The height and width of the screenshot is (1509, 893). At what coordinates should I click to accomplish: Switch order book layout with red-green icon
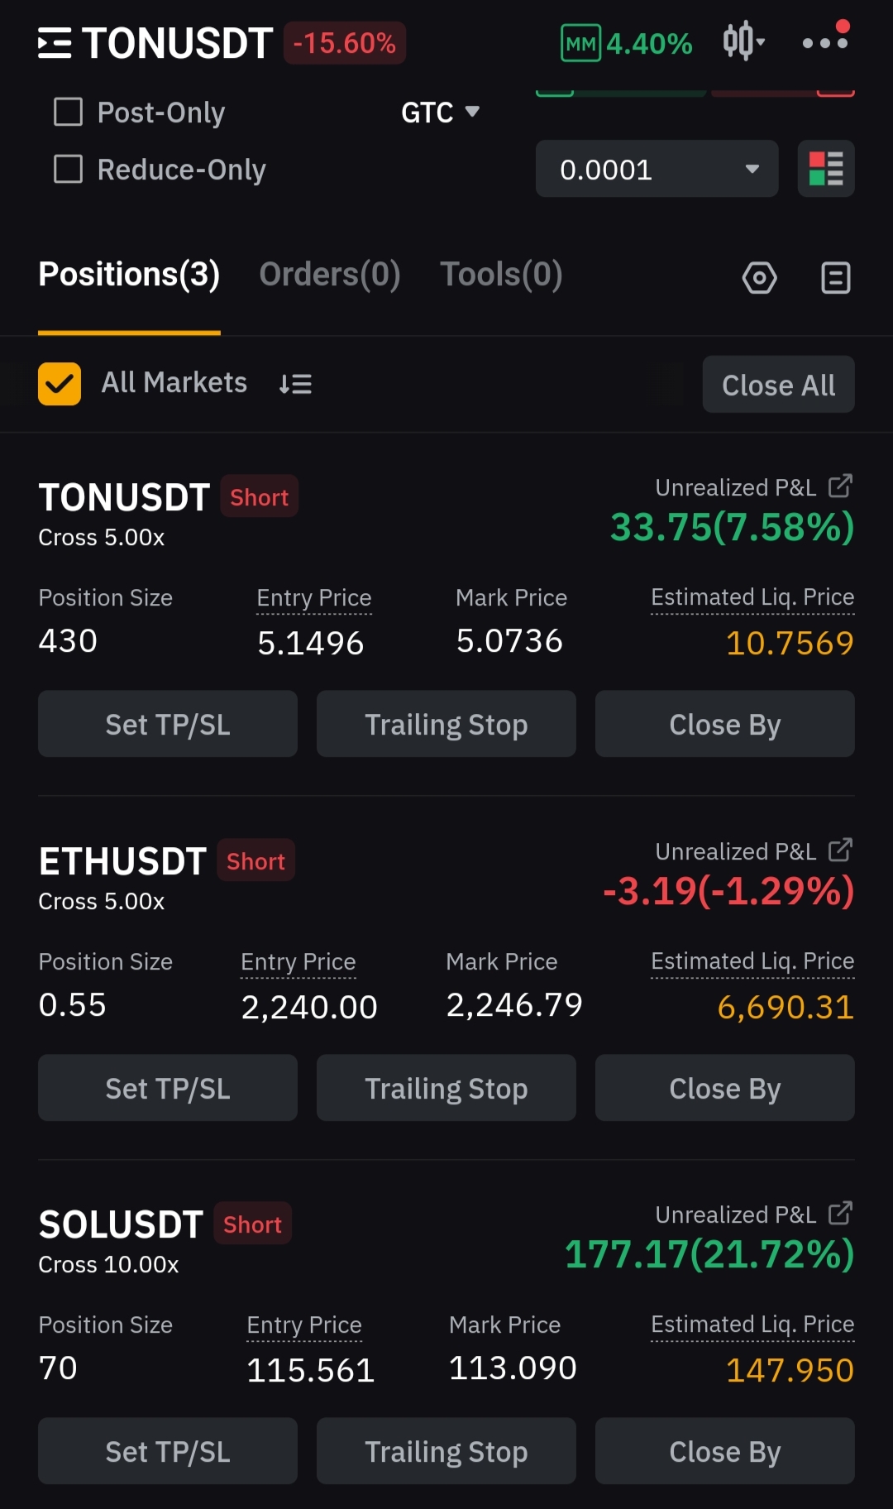click(826, 169)
